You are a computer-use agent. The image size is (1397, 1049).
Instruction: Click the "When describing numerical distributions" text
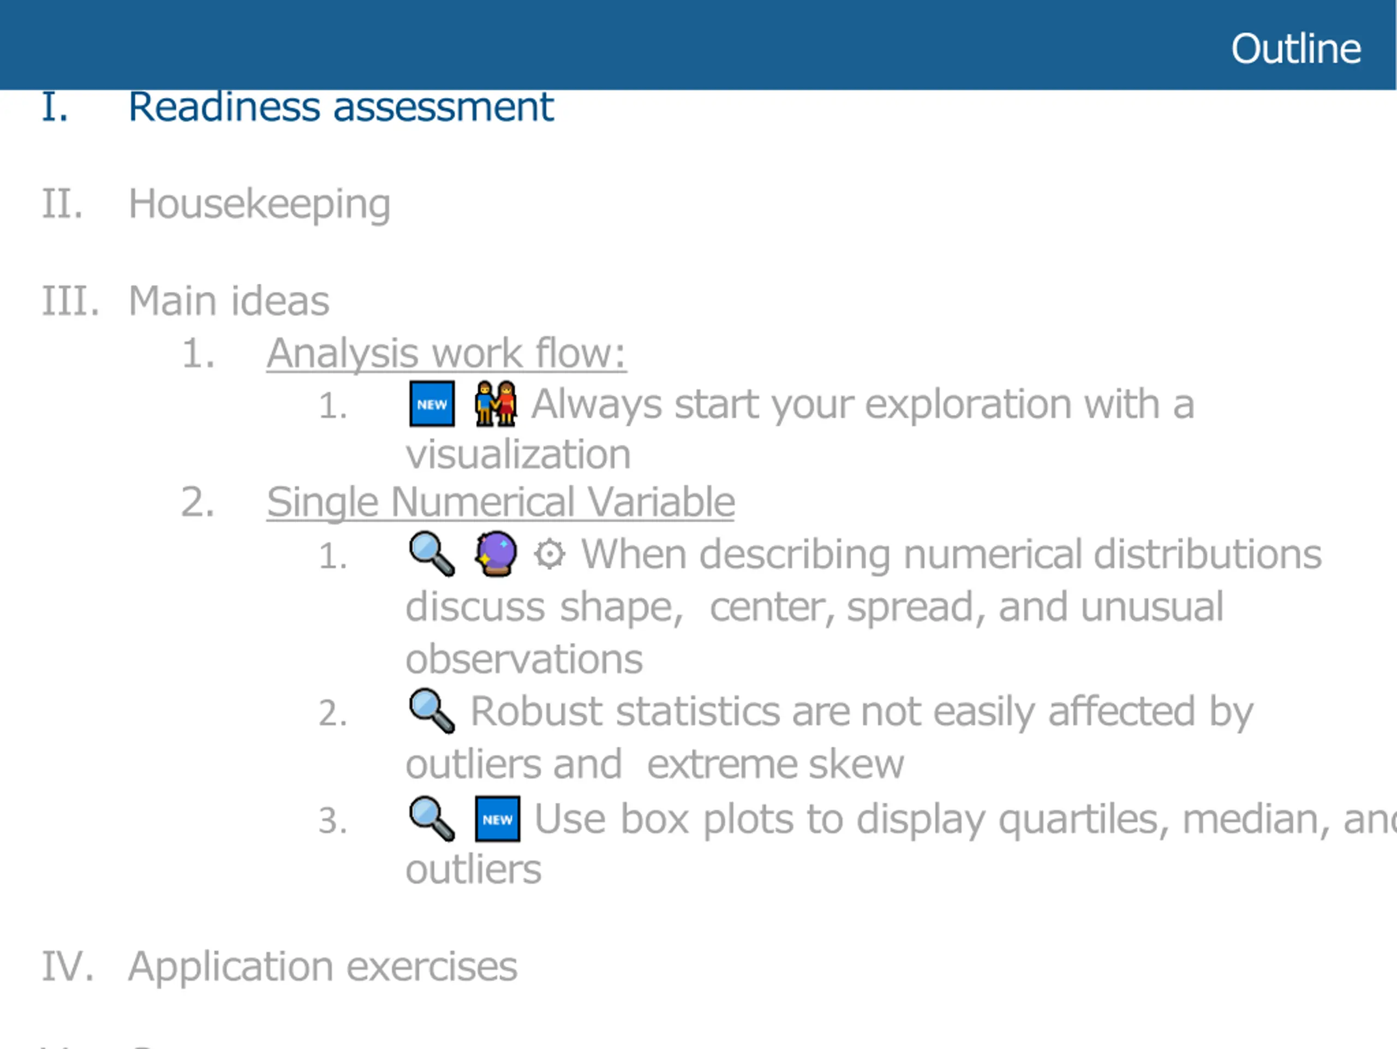(x=952, y=555)
